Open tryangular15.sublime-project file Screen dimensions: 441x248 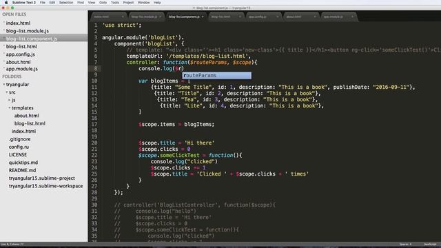coord(41,178)
